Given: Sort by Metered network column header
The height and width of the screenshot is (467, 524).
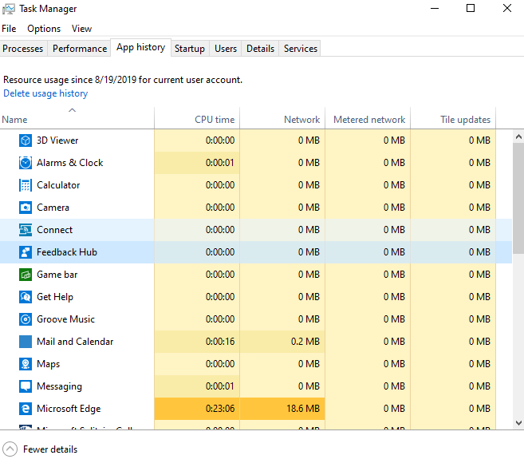Looking at the screenshot, I should click(368, 118).
